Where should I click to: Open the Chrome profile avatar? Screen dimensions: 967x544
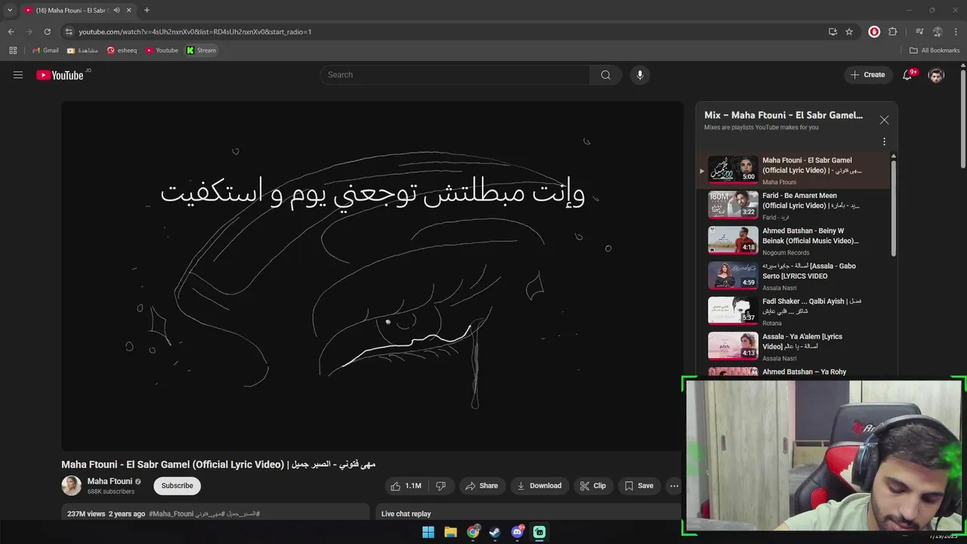tap(938, 32)
